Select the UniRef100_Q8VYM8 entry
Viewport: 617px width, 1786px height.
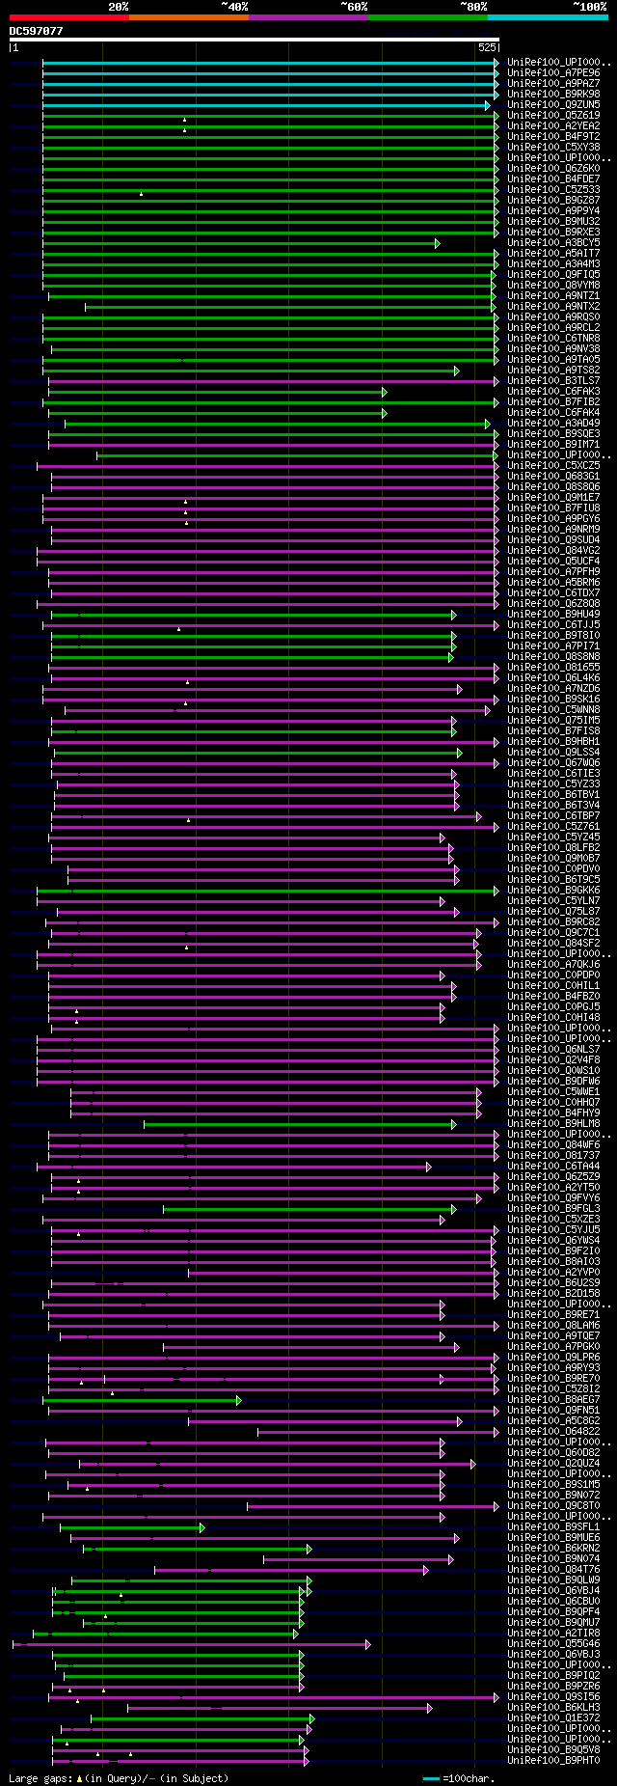[553, 286]
